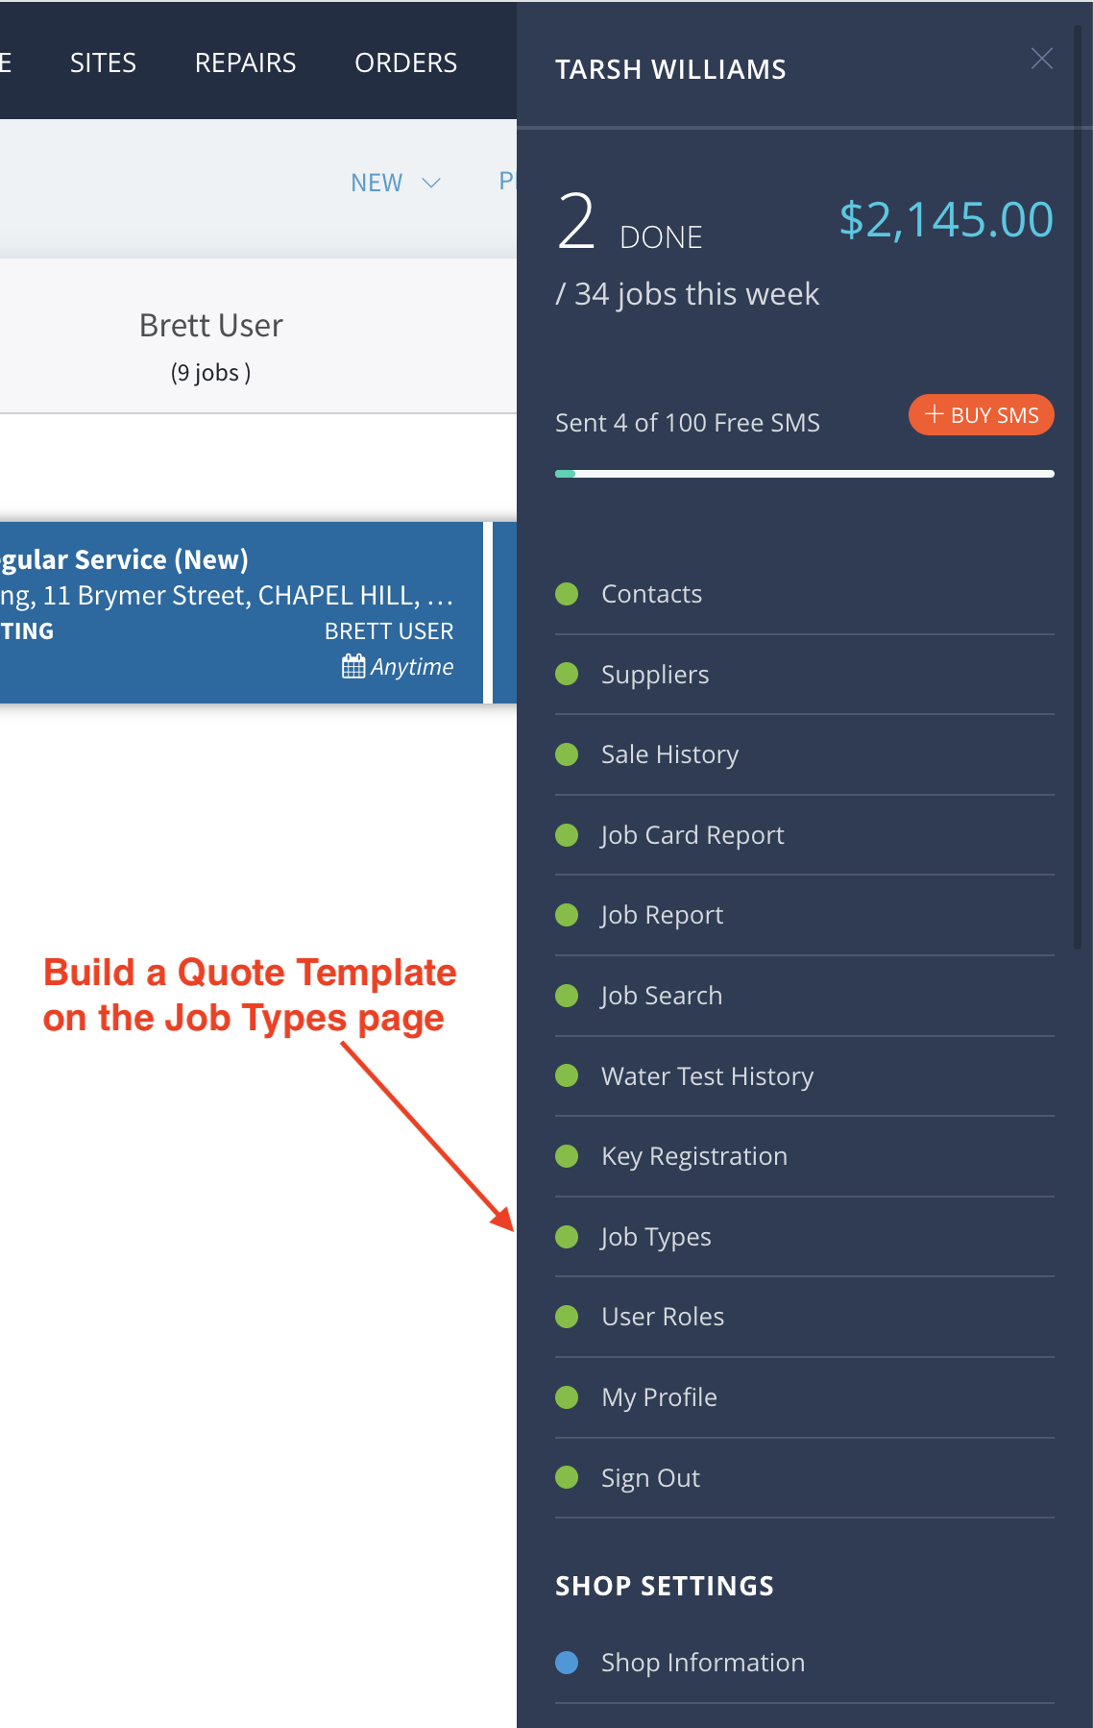This screenshot has height=1728, width=1093.
Task: Click the green dot beside Suppliers
Action: pyautogui.click(x=567, y=675)
